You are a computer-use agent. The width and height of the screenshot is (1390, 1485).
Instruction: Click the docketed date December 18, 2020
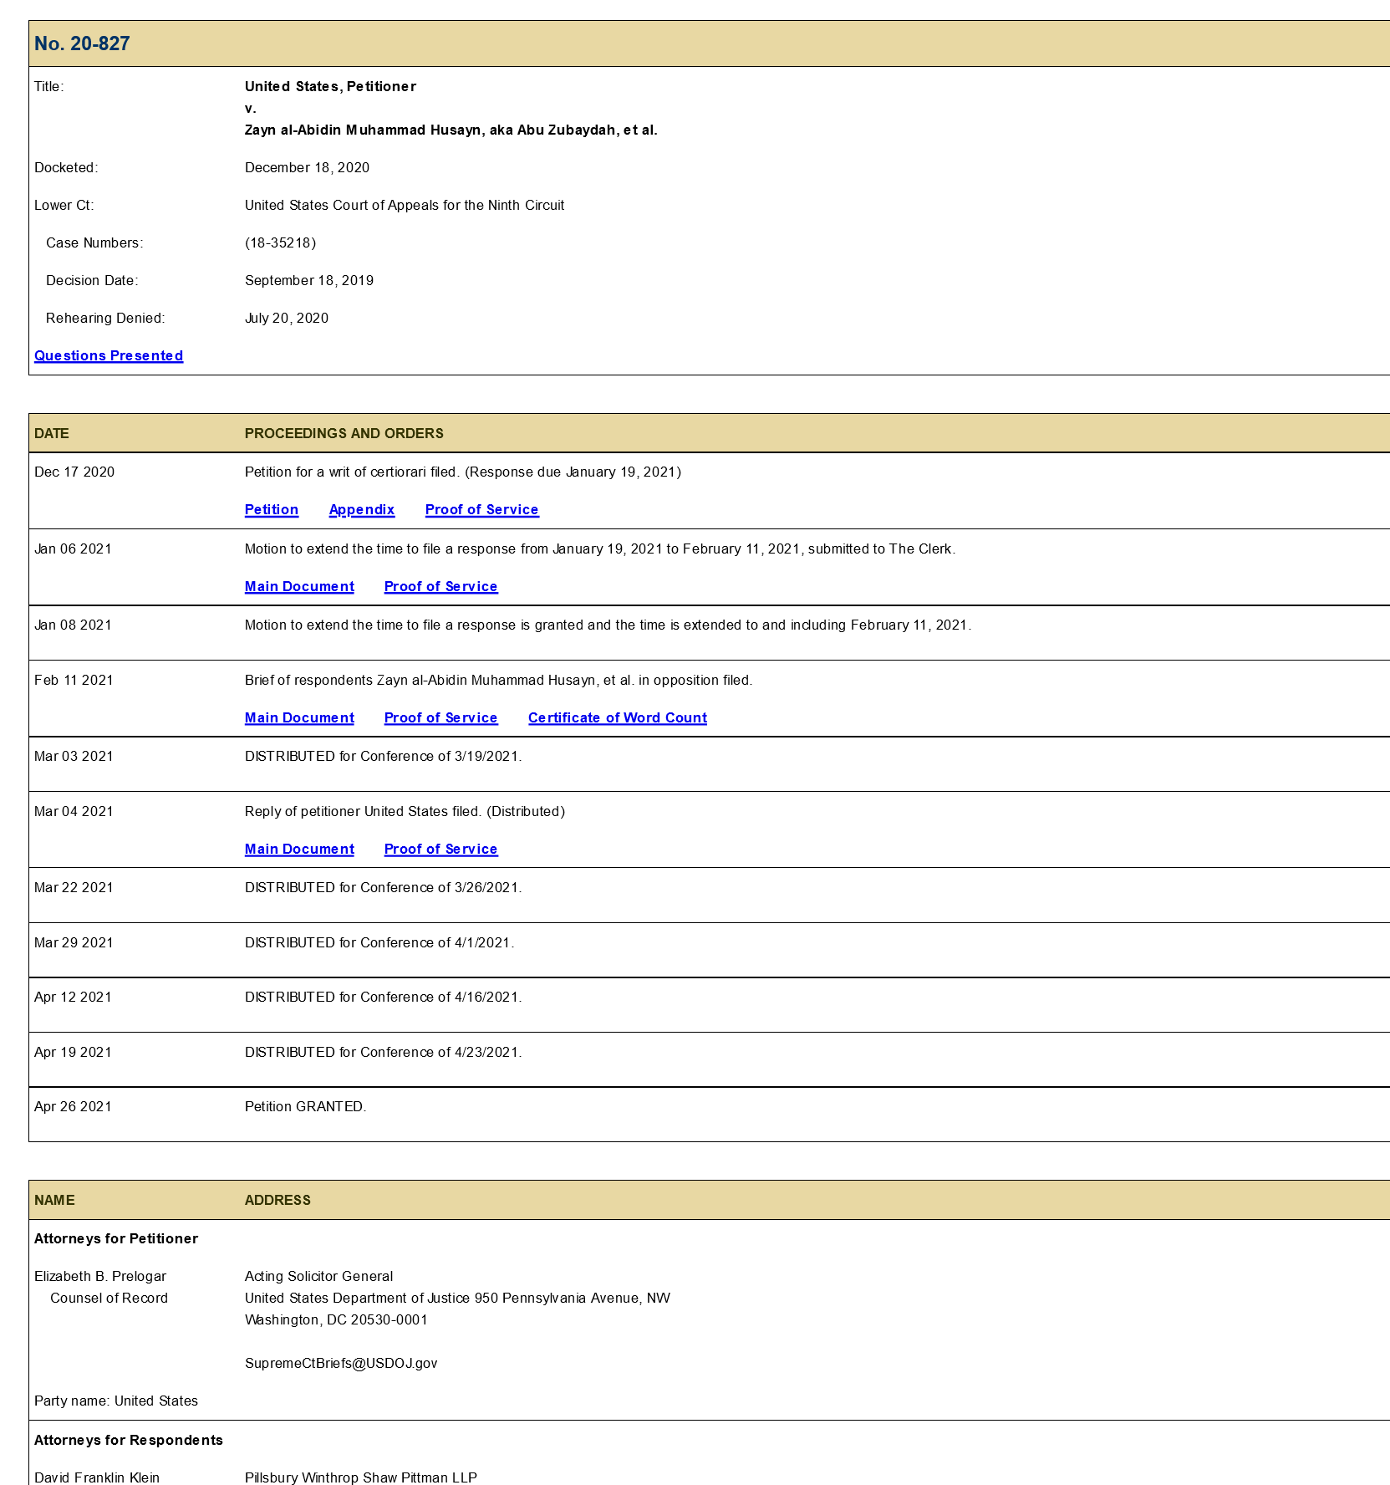click(x=307, y=167)
